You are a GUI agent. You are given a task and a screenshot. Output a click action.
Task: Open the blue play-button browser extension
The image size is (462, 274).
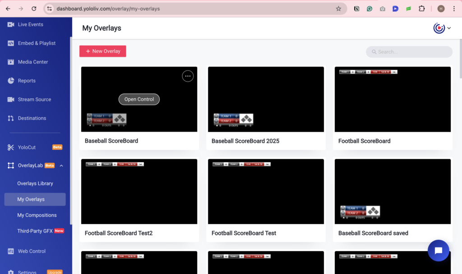[395, 9]
